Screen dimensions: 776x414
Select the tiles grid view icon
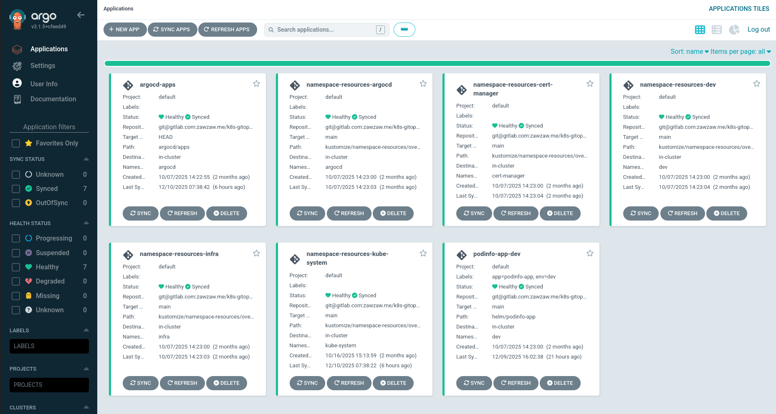coord(700,30)
